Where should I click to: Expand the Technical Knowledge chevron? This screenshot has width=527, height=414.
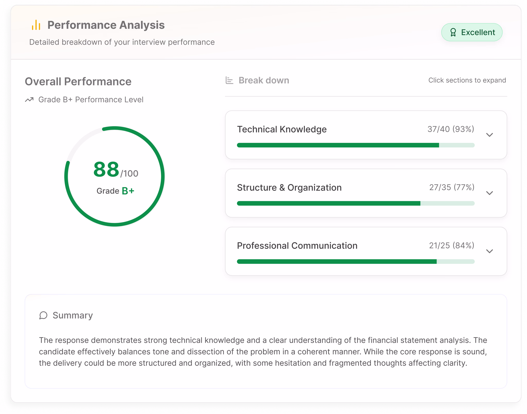coord(489,135)
